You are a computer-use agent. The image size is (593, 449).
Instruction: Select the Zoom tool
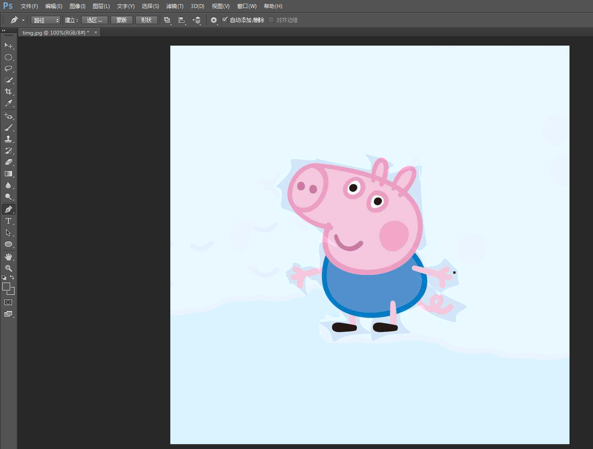pos(8,268)
